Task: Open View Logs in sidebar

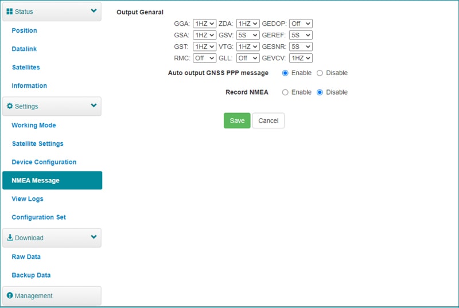Action: [x=28, y=198]
